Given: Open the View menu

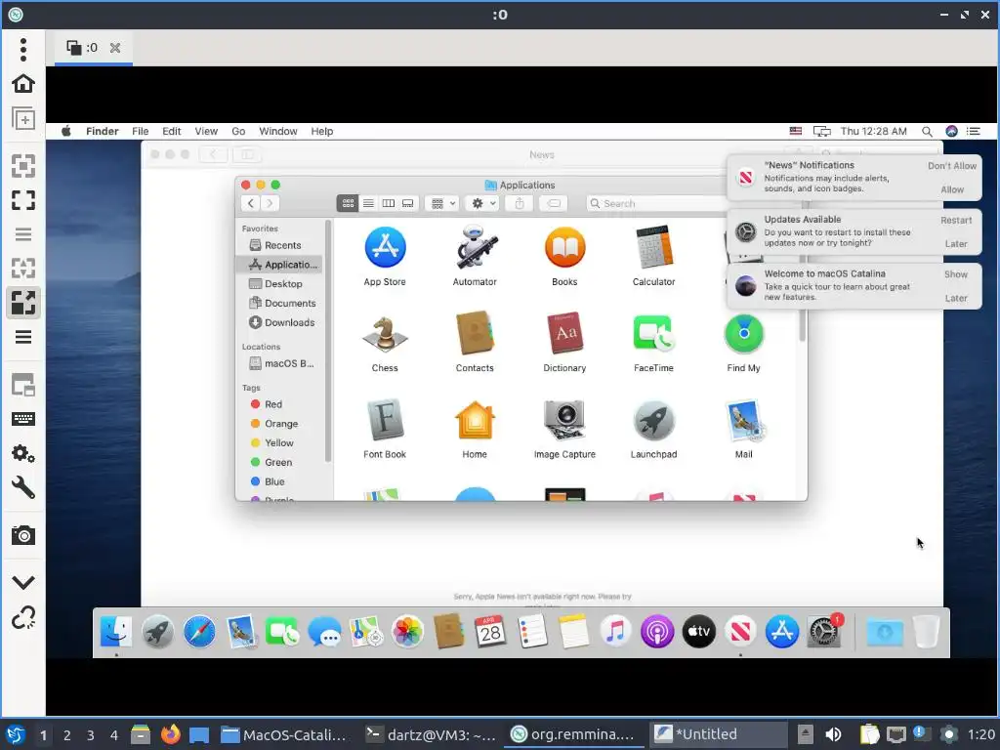Looking at the screenshot, I should (x=206, y=132).
